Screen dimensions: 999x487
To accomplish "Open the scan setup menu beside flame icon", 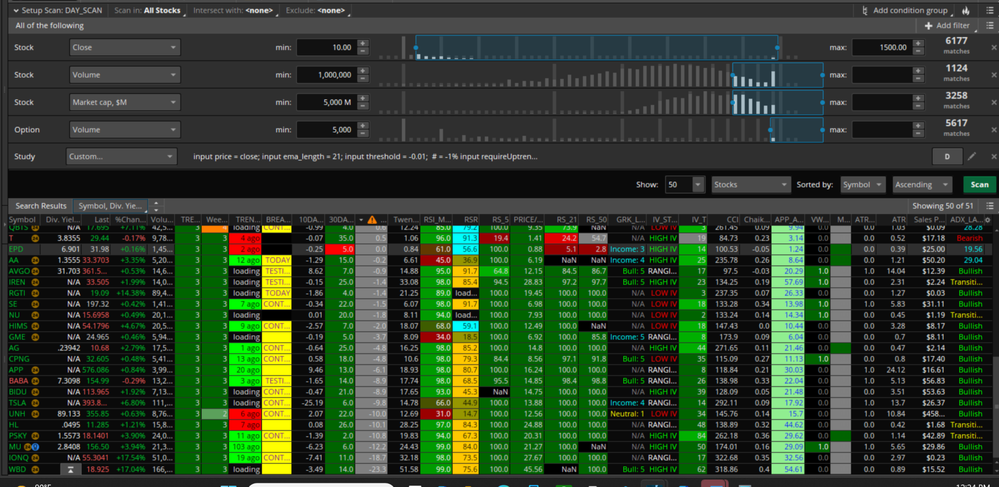I will (990, 11).
